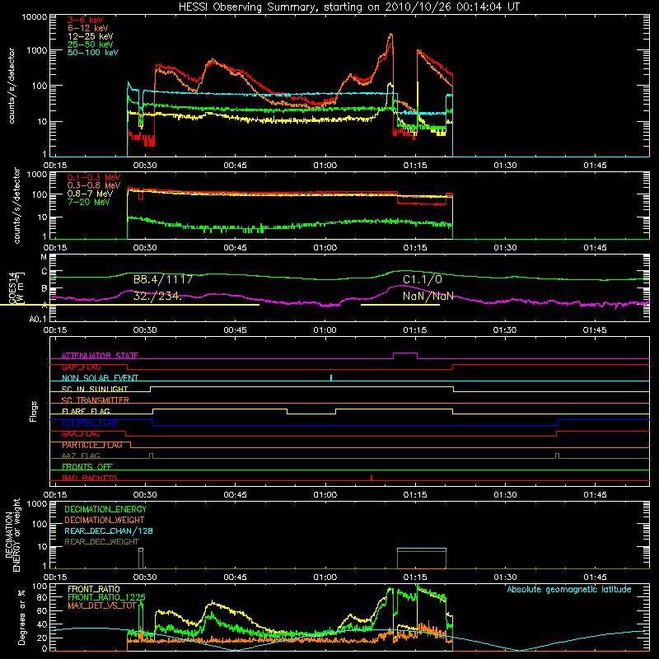Click the rear decimation box near 01:15
The width and height of the screenshot is (659, 659).
click(422, 559)
